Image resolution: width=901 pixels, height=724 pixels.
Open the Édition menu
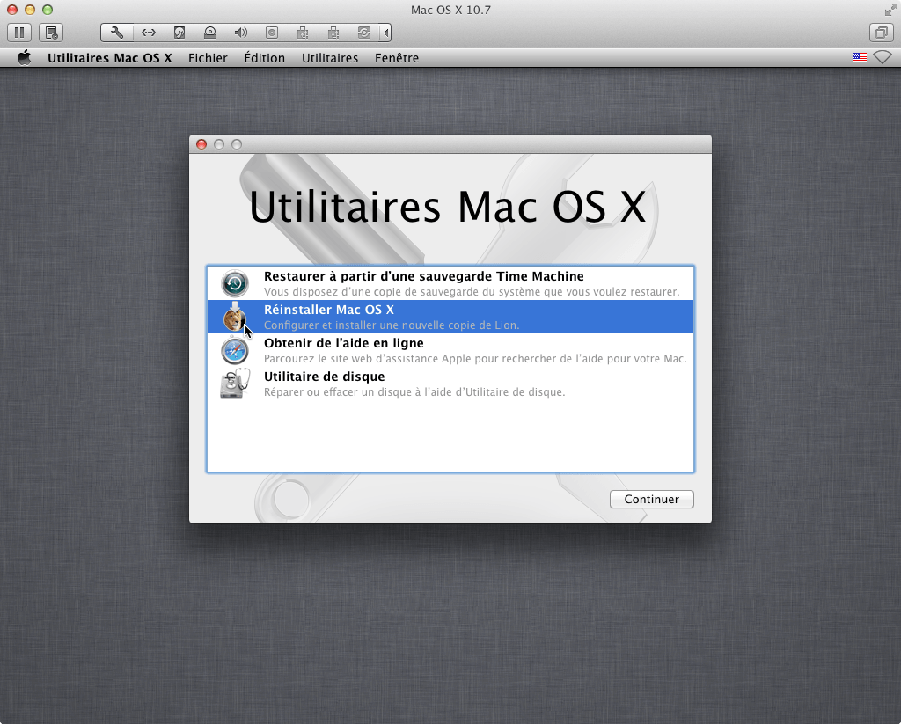(x=264, y=58)
